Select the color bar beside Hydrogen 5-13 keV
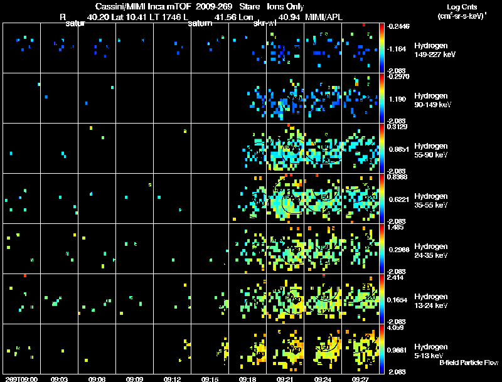The height and width of the screenshot is (382, 502). click(382, 349)
